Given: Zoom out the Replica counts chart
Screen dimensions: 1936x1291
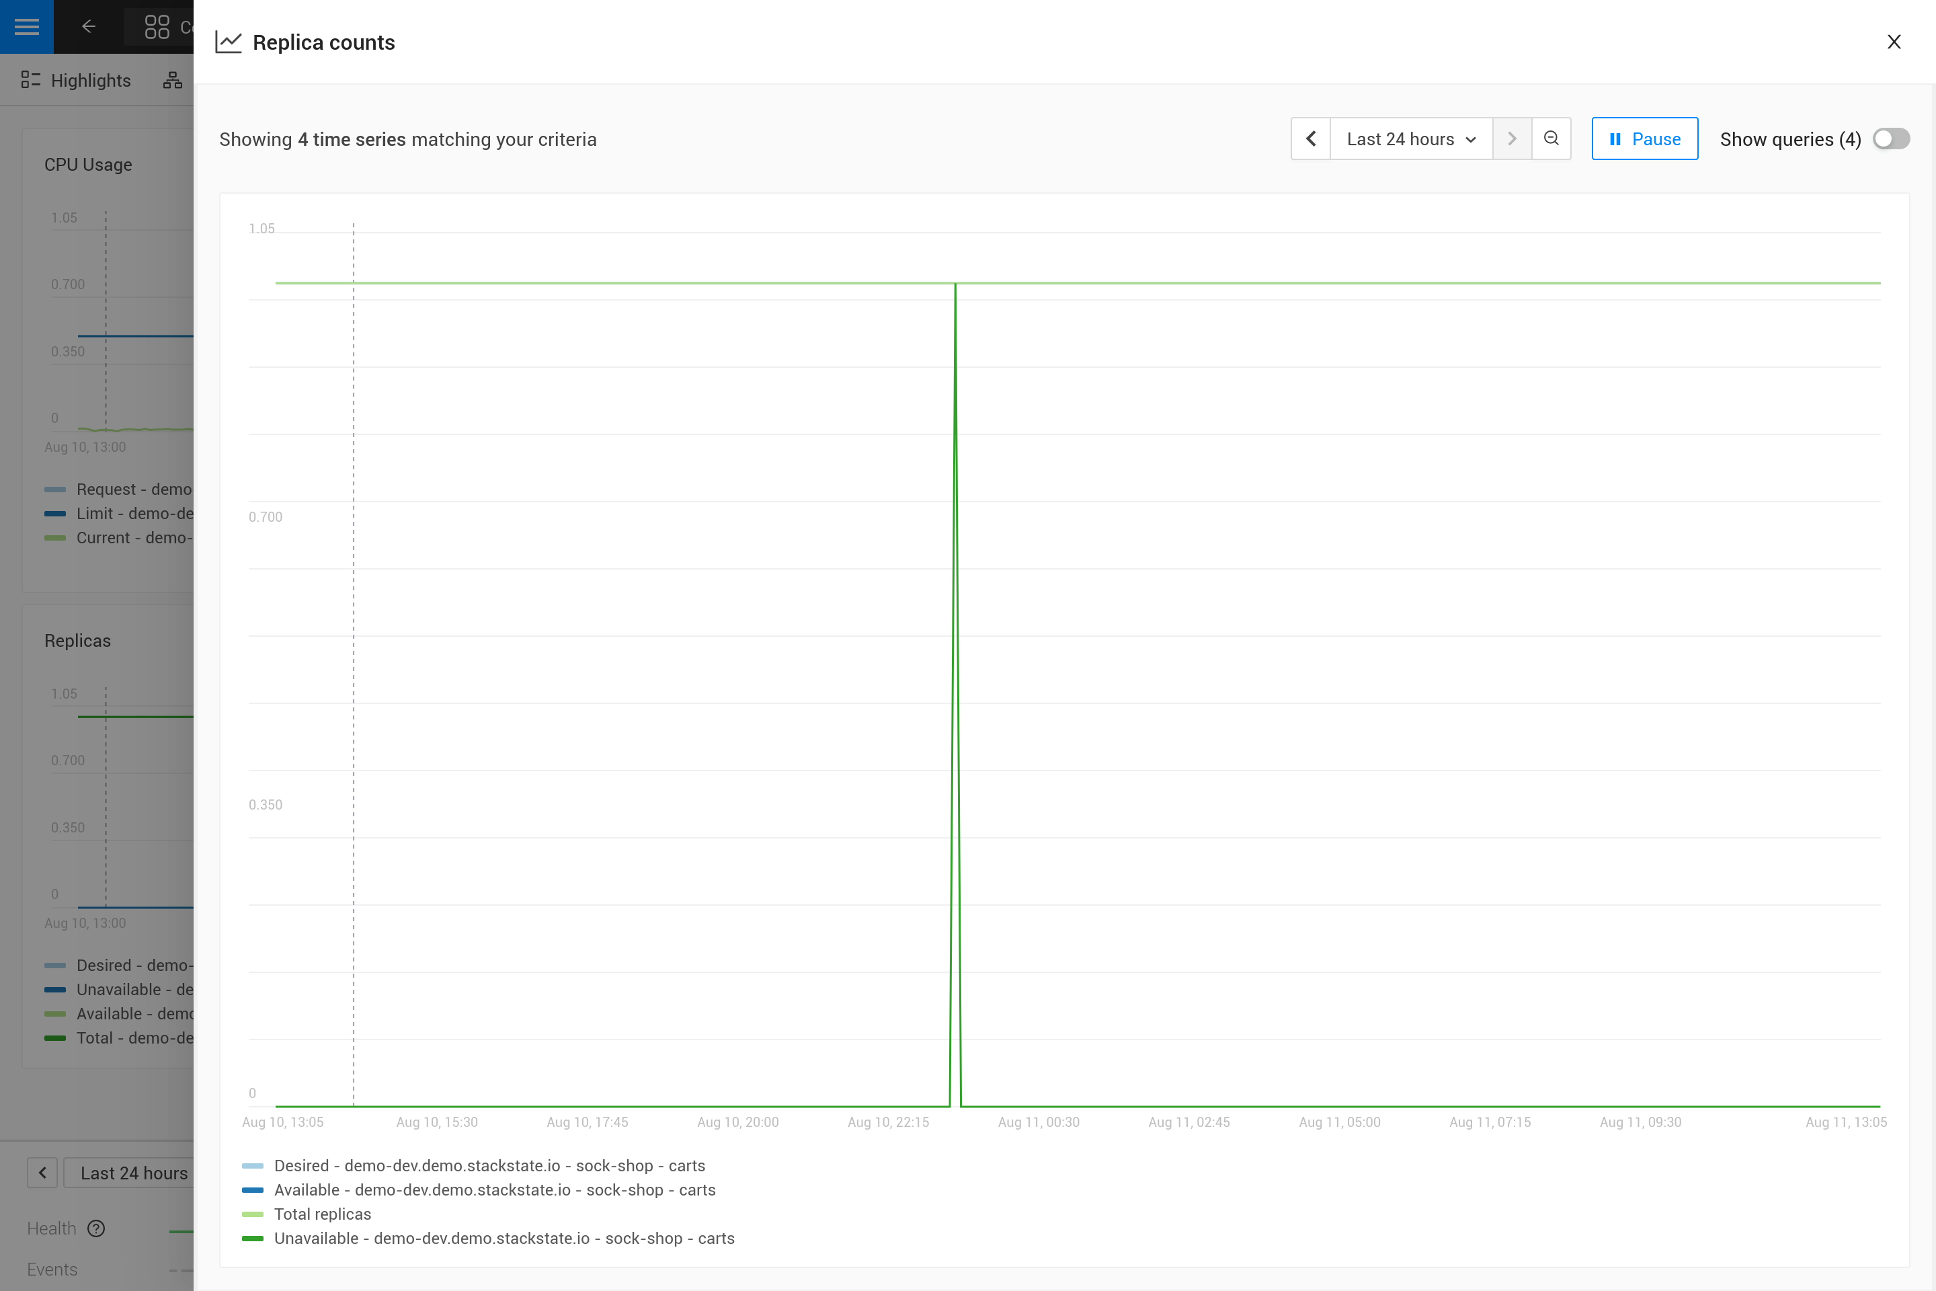Looking at the screenshot, I should (x=1551, y=139).
